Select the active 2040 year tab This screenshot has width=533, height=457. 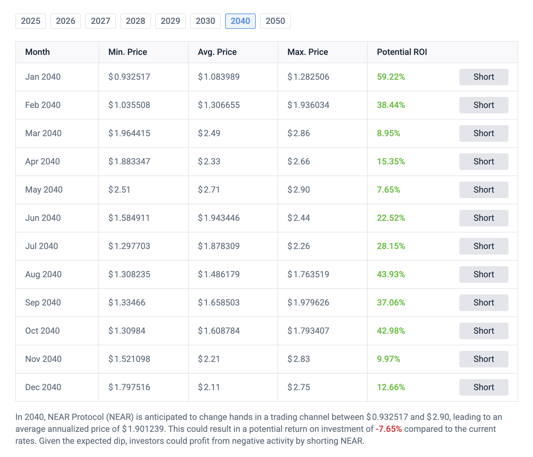[240, 21]
